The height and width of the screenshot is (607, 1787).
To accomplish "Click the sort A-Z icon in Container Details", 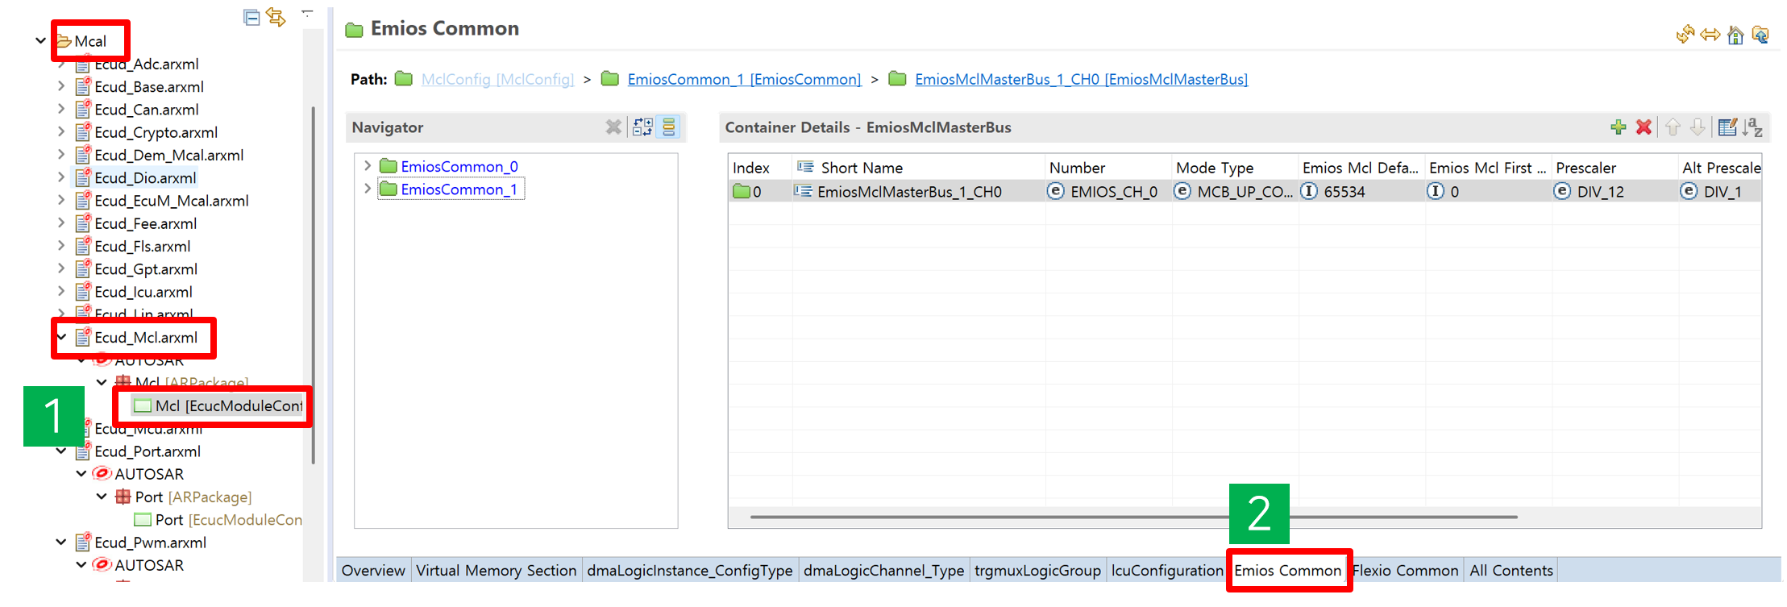I will [x=1752, y=127].
